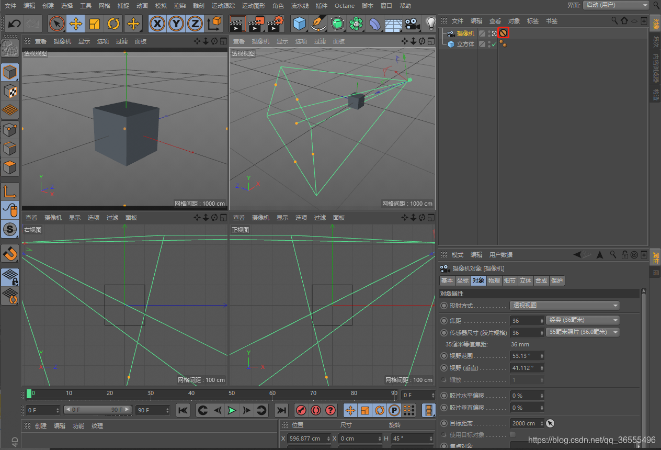
Task: Click the timeline marker at frame 50
Action: pos(232,394)
